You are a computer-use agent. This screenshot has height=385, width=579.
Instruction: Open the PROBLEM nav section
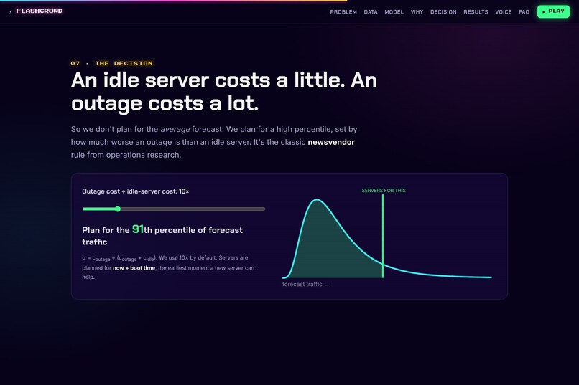tap(343, 11)
